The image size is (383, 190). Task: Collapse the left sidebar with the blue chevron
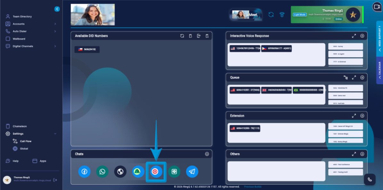pyautogui.click(x=57, y=9)
